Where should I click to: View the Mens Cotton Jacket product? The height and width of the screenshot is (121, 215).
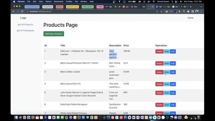pos(167,72)
